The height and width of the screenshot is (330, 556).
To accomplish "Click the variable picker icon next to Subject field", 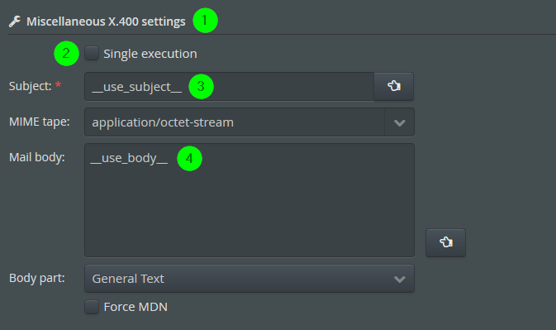I will click(394, 86).
